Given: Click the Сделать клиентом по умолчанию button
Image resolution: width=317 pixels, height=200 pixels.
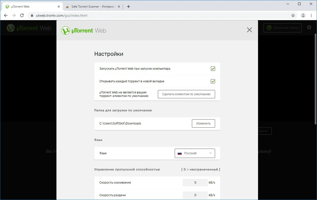Looking at the screenshot, I should tap(186, 94).
